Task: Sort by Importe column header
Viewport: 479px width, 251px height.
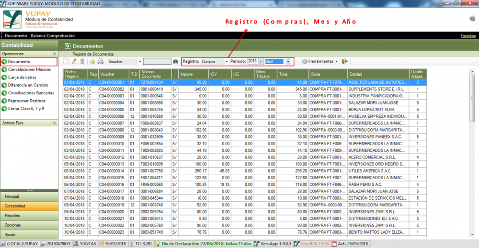Action: pyautogui.click(x=193, y=74)
